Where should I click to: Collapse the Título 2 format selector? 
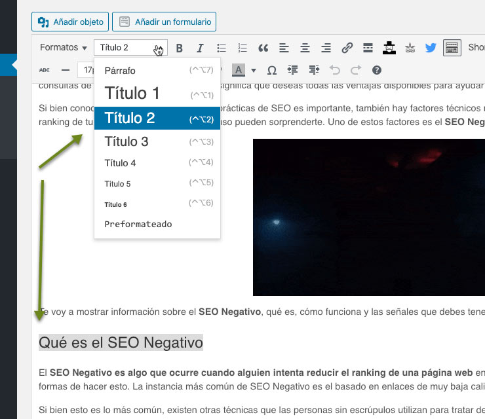tap(130, 48)
